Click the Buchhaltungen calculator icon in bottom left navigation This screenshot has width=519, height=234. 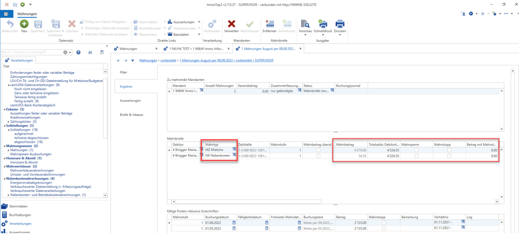(x=4, y=215)
